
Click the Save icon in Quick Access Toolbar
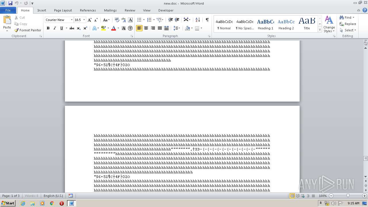pyautogui.click(x=10, y=3)
